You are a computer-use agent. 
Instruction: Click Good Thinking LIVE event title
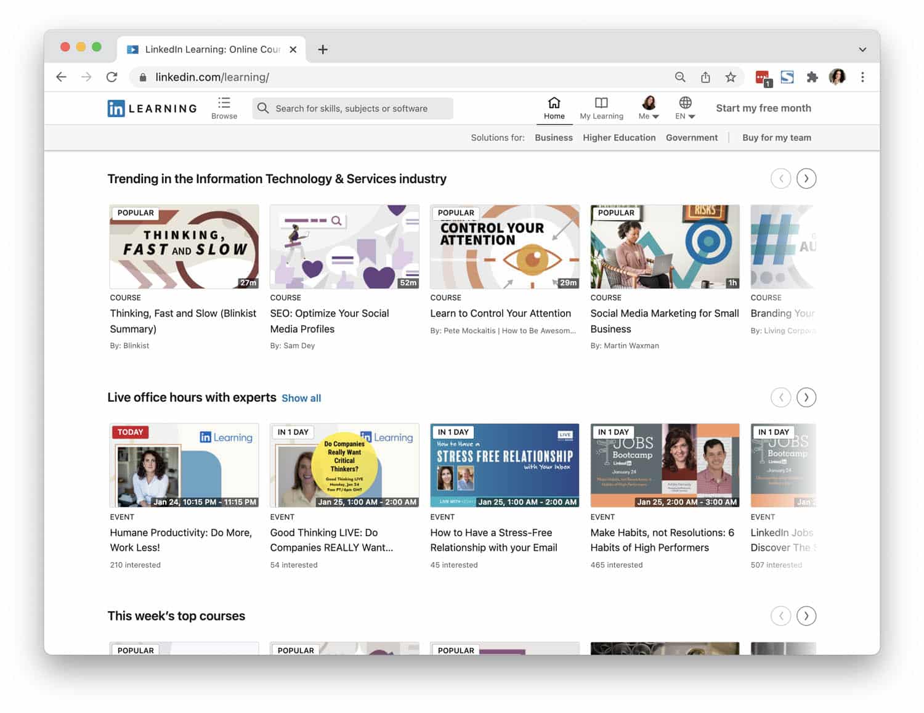coord(331,540)
